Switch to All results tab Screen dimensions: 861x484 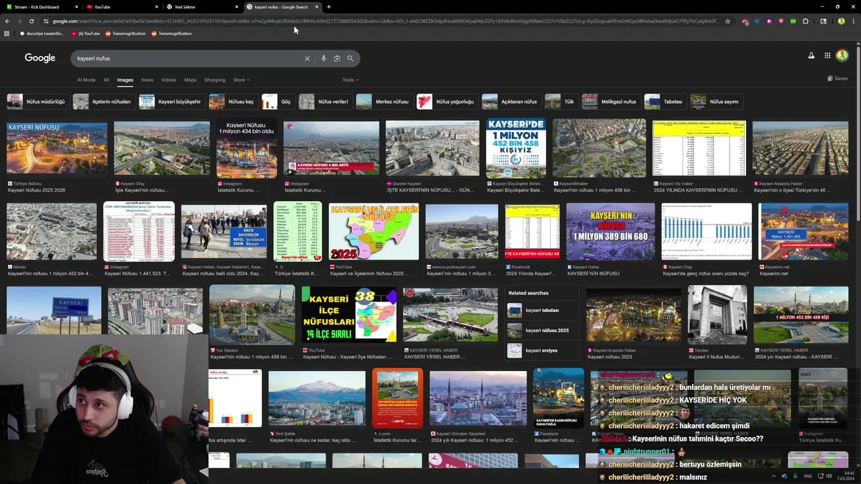(106, 80)
